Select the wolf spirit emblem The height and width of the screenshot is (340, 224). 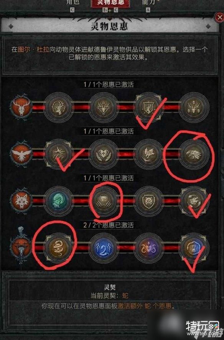point(21,201)
